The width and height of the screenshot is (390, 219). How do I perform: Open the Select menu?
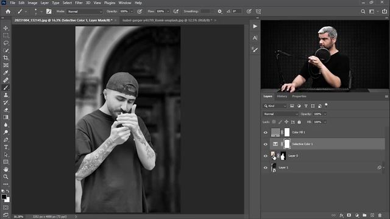pyautogui.click(x=67, y=3)
